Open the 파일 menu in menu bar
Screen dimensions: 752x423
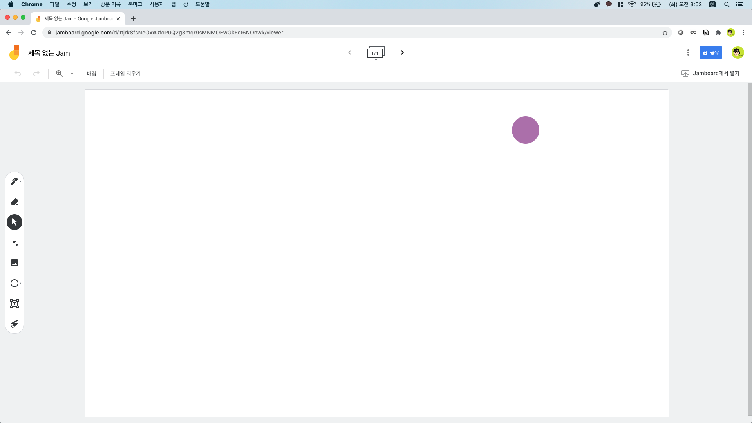pyautogui.click(x=54, y=4)
